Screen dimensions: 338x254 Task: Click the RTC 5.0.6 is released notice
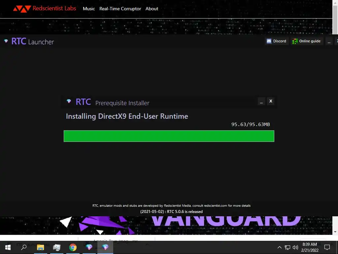(x=171, y=212)
